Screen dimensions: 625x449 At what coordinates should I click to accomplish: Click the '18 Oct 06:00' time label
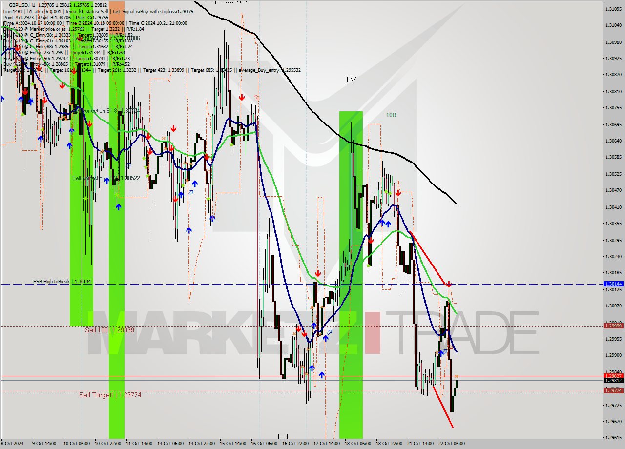tap(358, 444)
